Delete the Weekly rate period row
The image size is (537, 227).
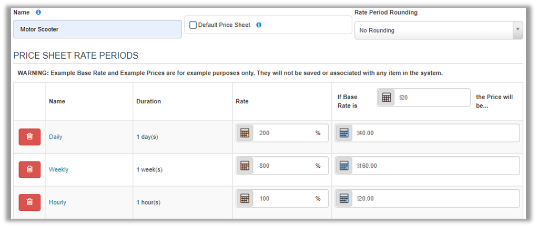pyautogui.click(x=29, y=169)
